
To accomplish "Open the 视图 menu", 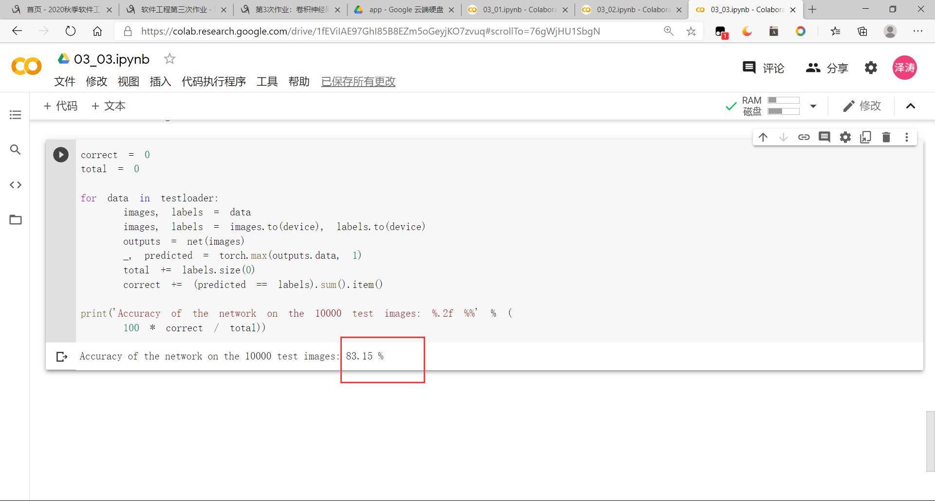I will pyautogui.click(x=129, y=81).
